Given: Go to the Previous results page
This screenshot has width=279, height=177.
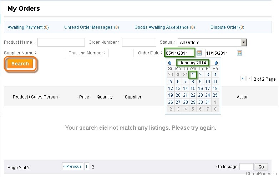Looking at the screenshot, I should 72,166.
